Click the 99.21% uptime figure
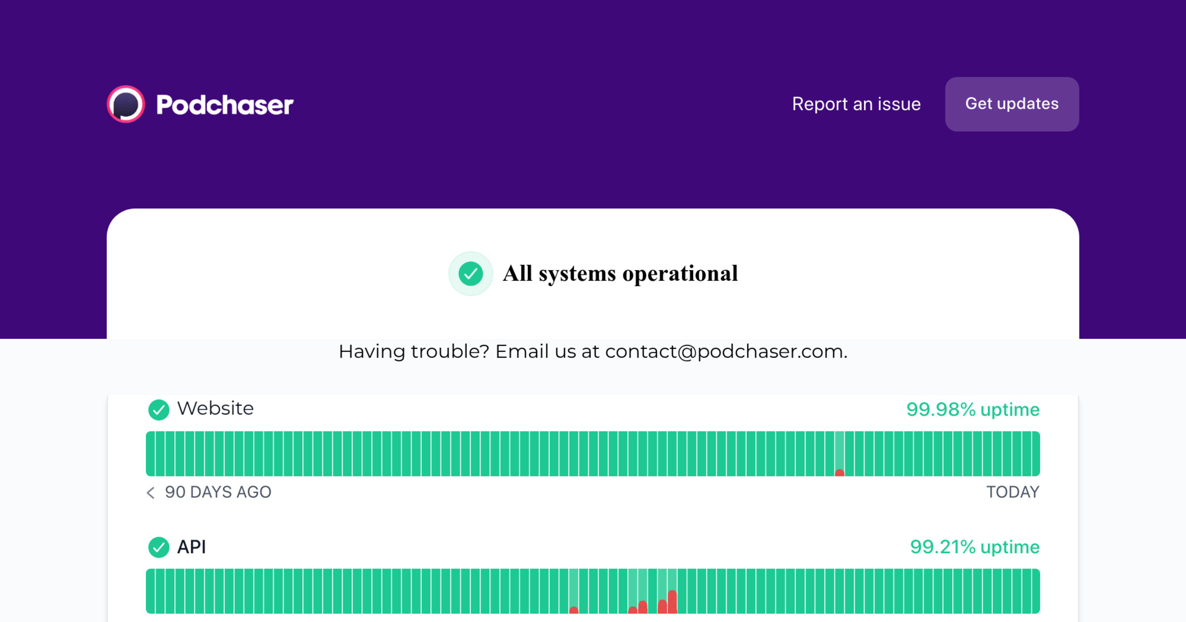 tap(974, 547)
